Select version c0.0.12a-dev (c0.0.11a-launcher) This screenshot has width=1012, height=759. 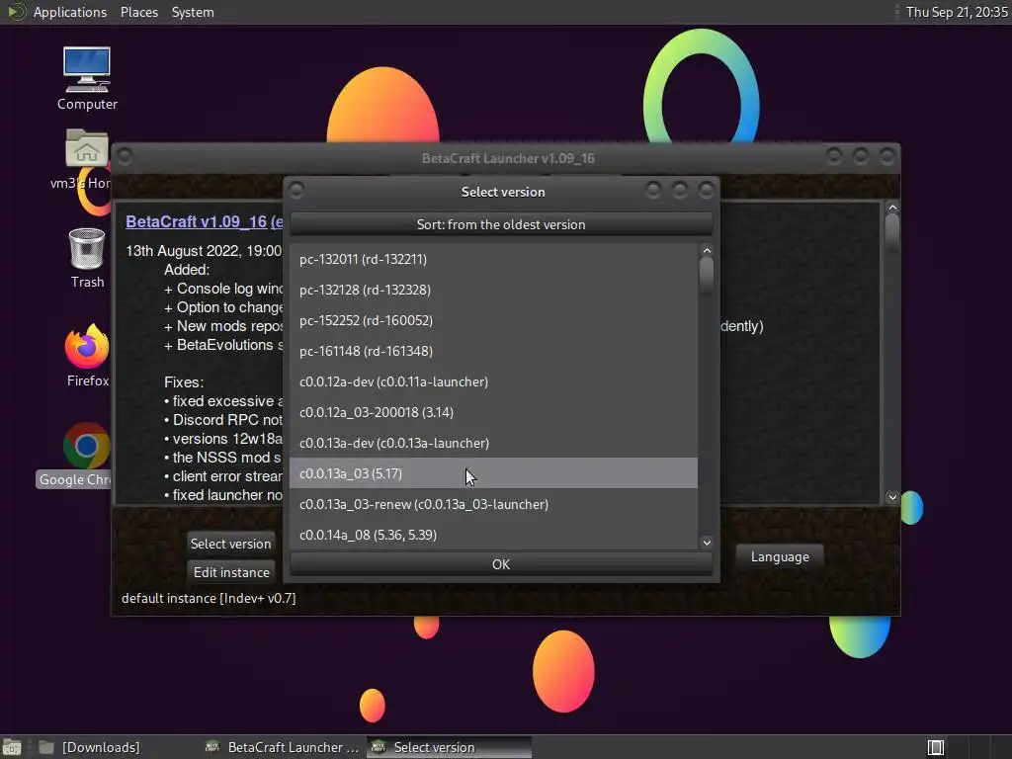[x=493, y=381]
